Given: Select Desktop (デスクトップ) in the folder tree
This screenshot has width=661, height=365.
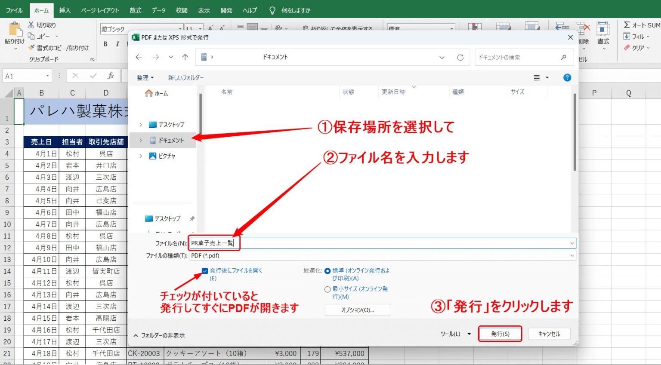Looking at the screenshot, I should pos(167,125).
